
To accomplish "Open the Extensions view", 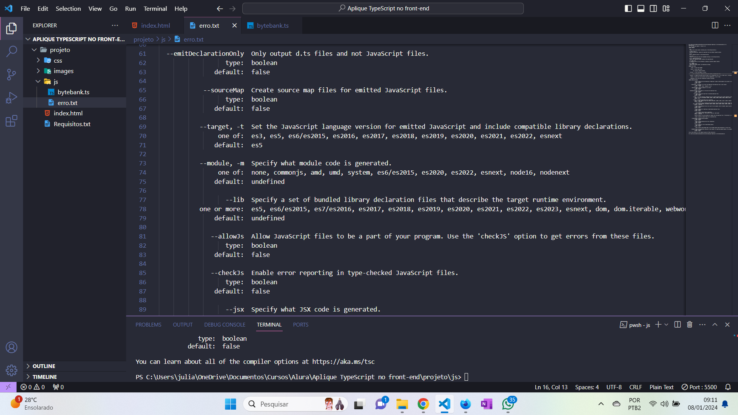I will pos(12,121).
